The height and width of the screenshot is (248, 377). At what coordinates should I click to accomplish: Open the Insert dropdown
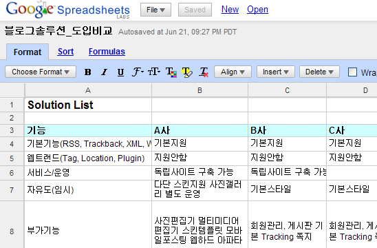pyautogui.click(x=276, y=72)
